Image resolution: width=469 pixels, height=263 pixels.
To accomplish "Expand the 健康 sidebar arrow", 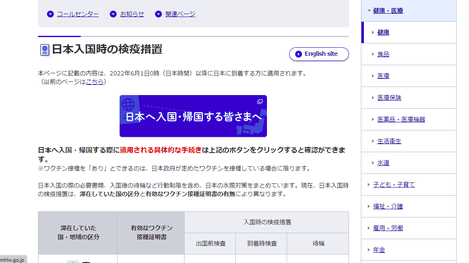I will (x=373, y=32).
